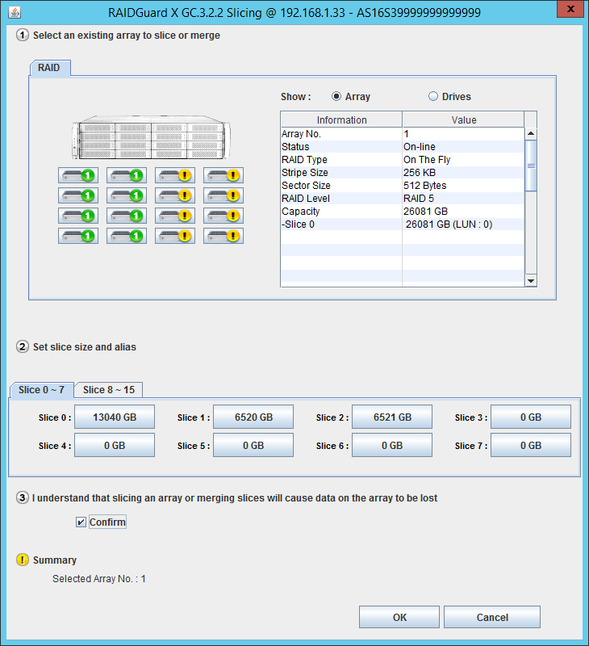589x646 pixels.
Task: Choose the Array radio button
Action: click(336, 96)
